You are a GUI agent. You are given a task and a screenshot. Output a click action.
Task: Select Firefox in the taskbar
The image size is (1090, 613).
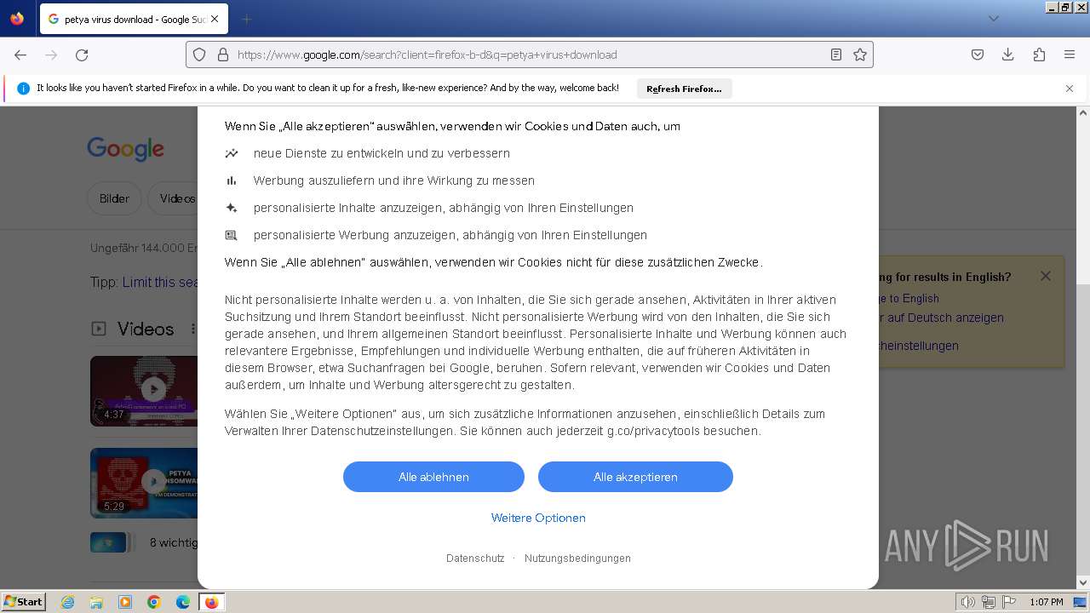point(212,602)
